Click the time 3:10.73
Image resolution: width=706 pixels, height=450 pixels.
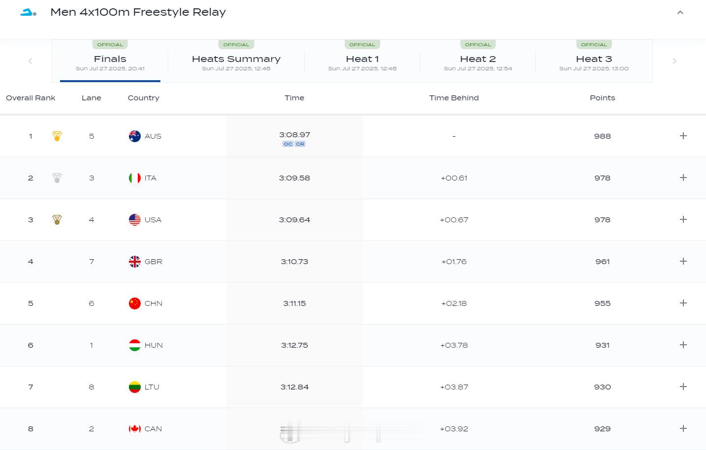coord(294,262)
